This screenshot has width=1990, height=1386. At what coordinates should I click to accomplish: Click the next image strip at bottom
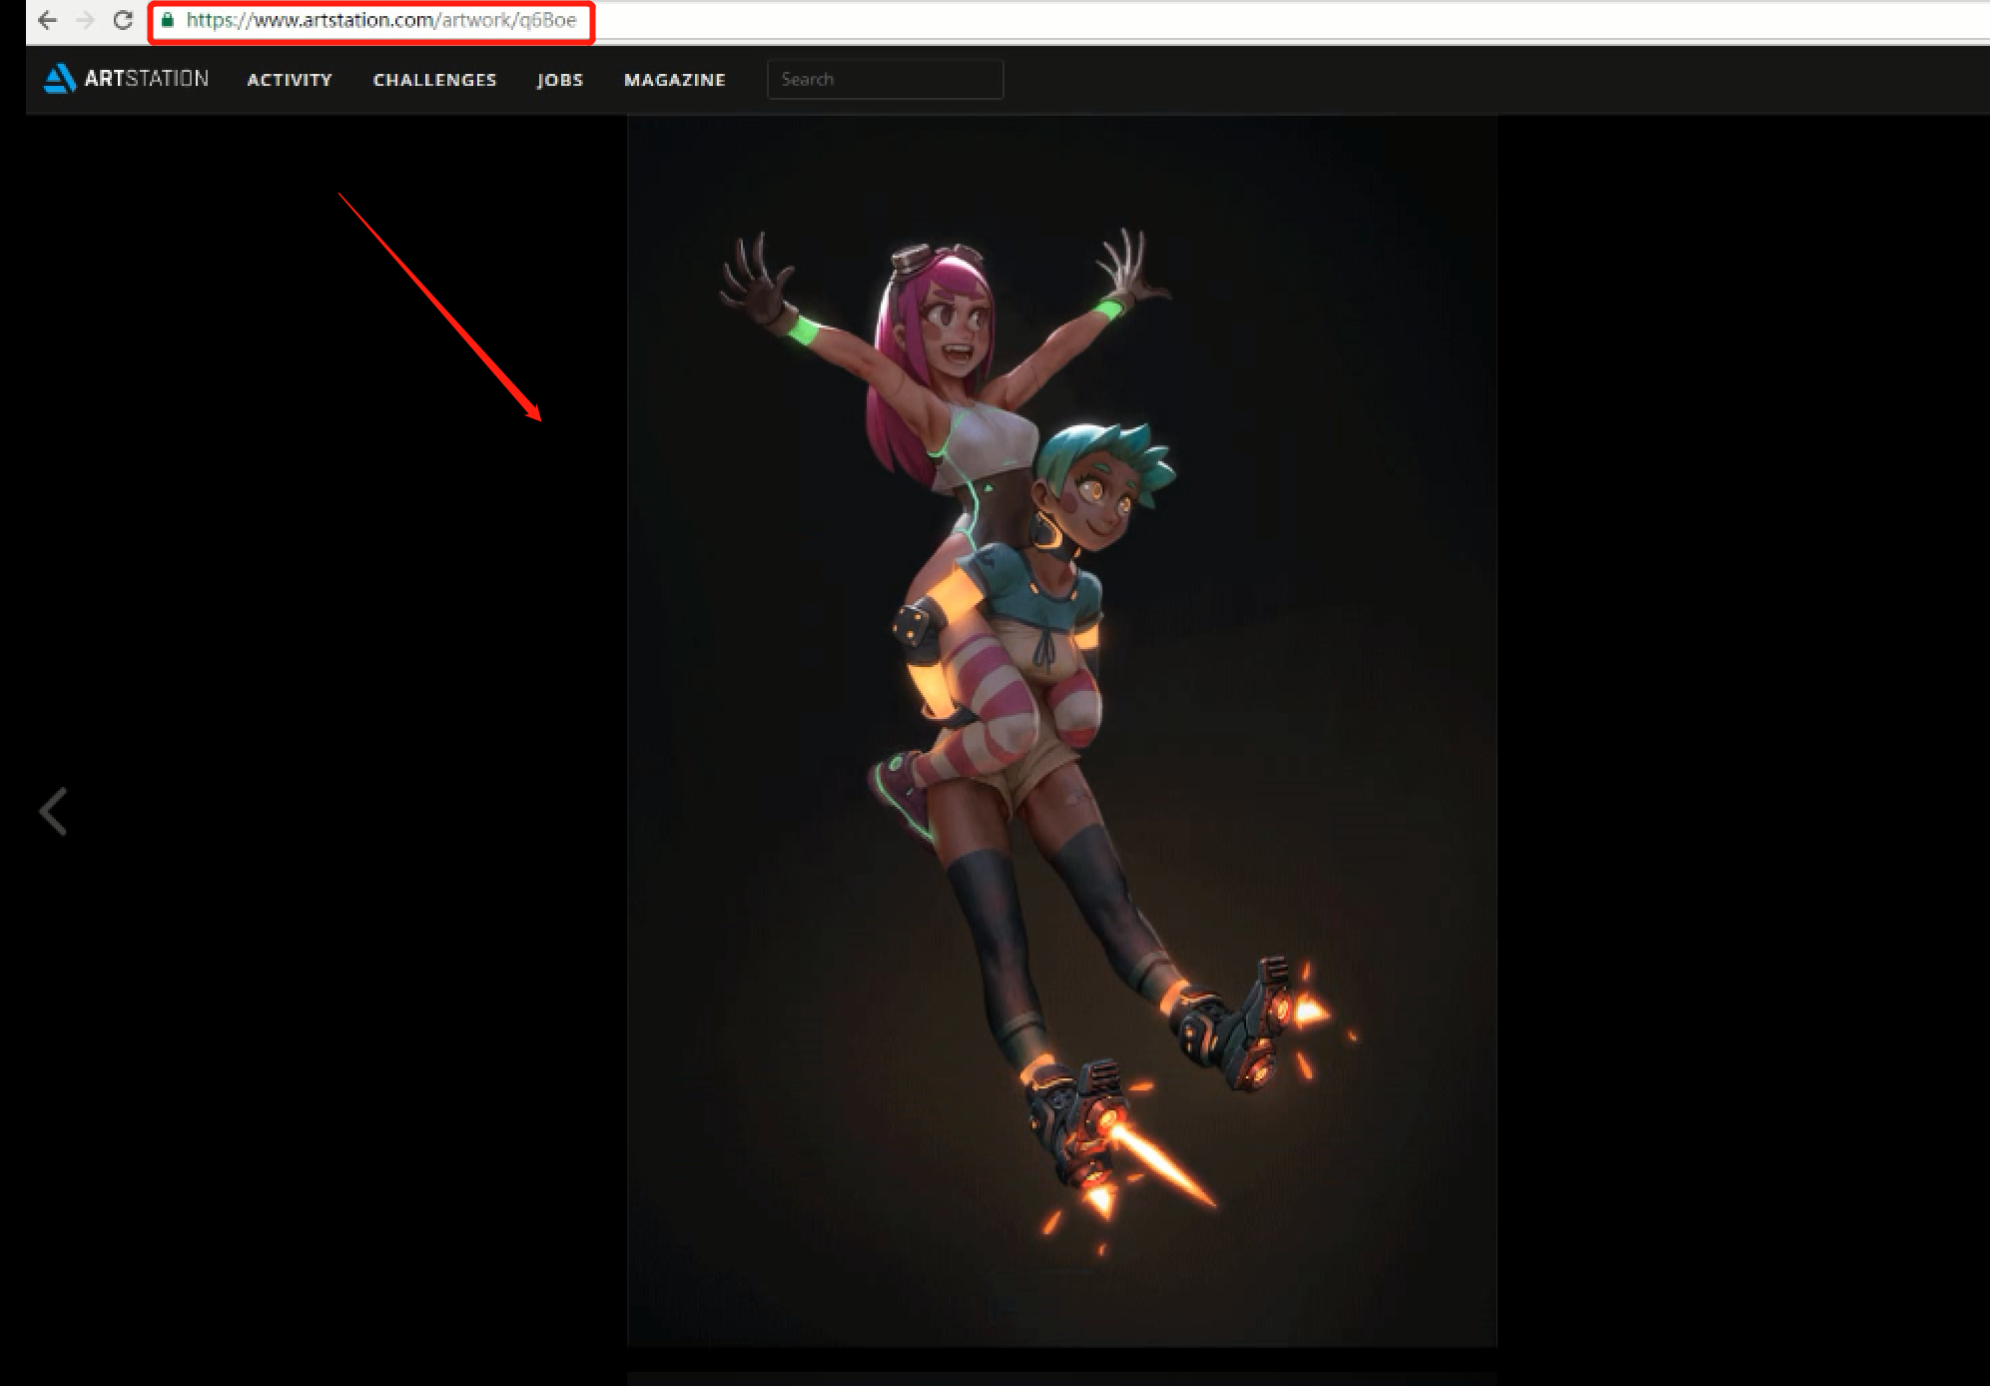pyautogui.click(x=1061, y=1378)
